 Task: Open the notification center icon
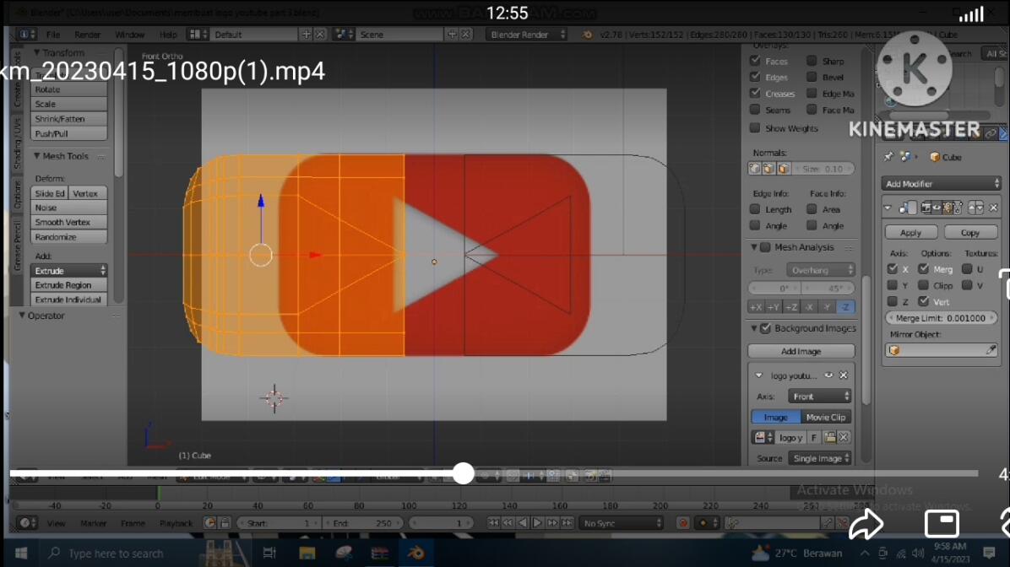point(990,553)
